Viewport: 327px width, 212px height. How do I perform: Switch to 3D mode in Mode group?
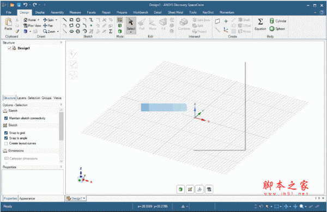[120, 31]
